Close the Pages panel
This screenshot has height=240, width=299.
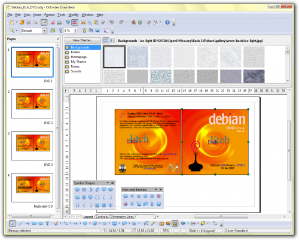[58, 39]
